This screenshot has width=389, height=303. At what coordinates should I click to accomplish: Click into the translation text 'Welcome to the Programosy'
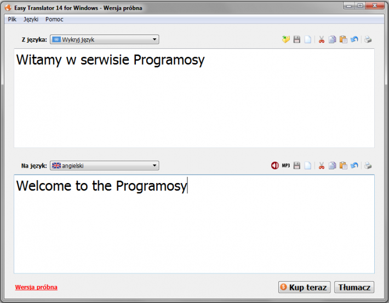point(101,186)
